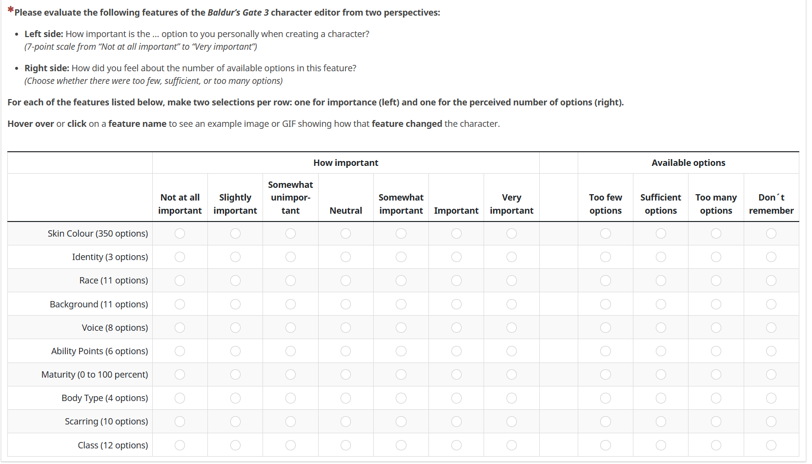Show the Scarring (10 options) example image
The width and height of the screenshot is (812, 464).
106,422
